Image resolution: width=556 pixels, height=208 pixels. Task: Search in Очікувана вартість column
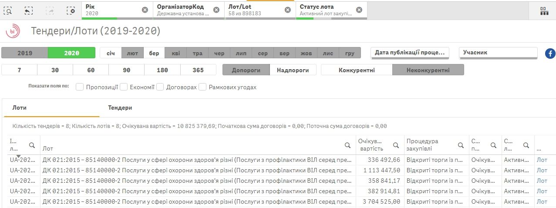[x=396, y=145]
